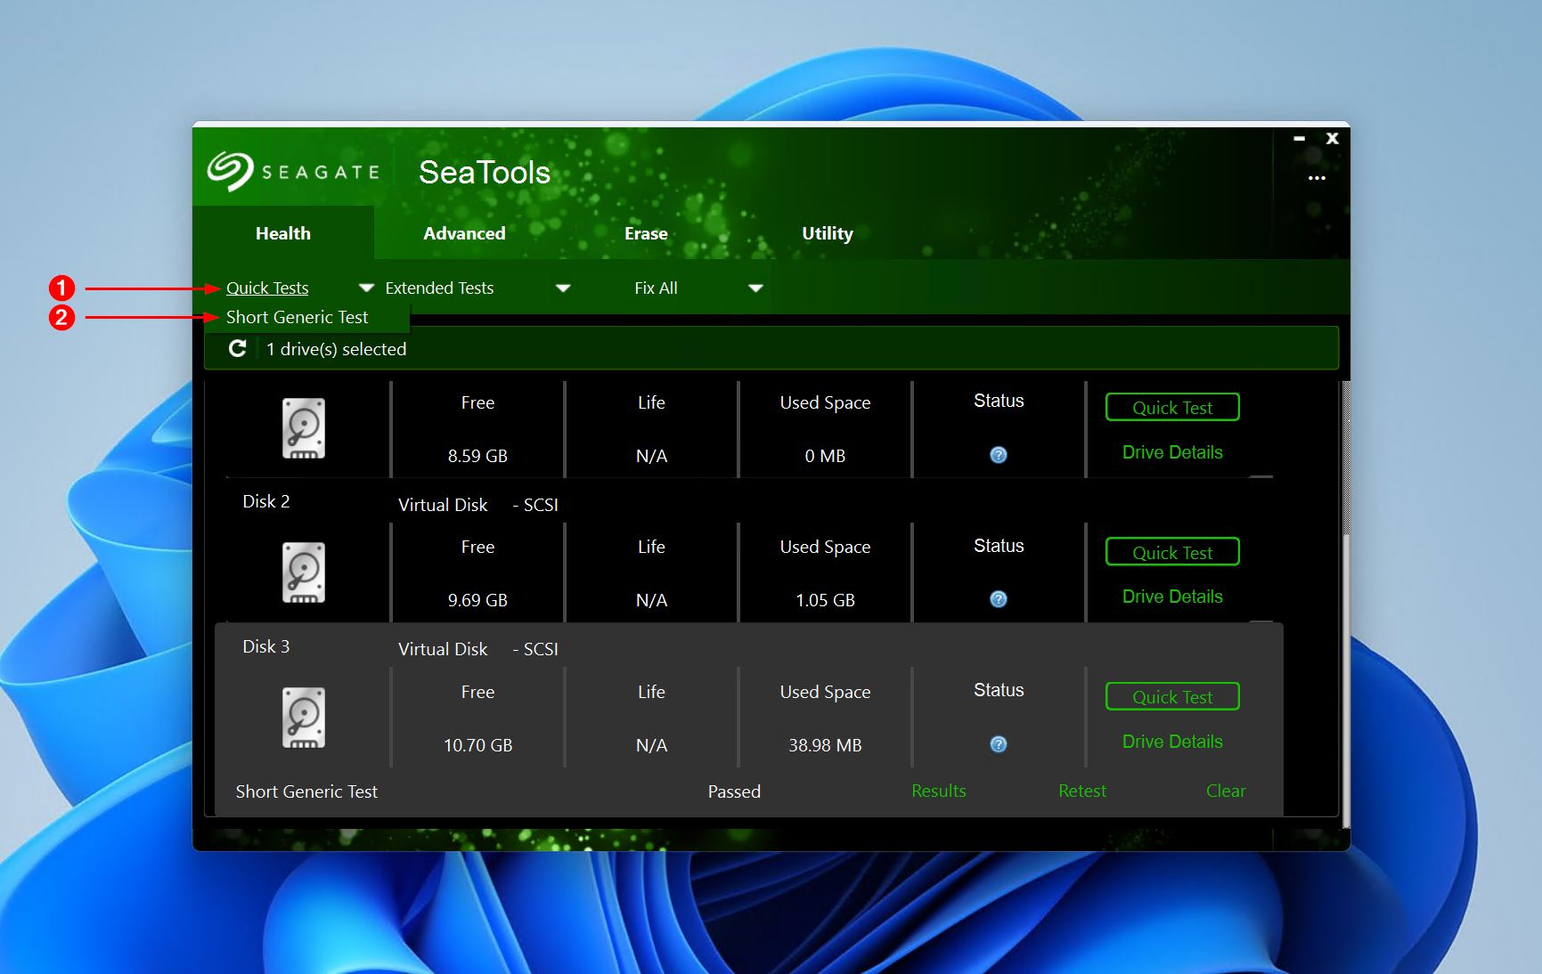Viewport: 1542px width, 974px height.
Task: Open Drive Details for Disk 3
Action: click(1172, 742)
